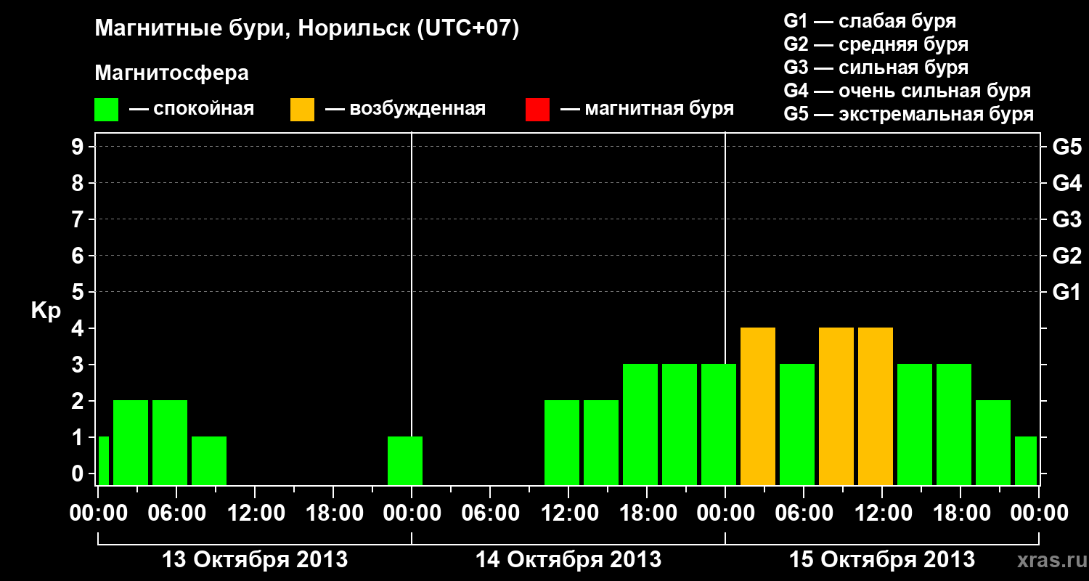Click the G5 scale label
1089x581 pixels.
click(1066, 147)
